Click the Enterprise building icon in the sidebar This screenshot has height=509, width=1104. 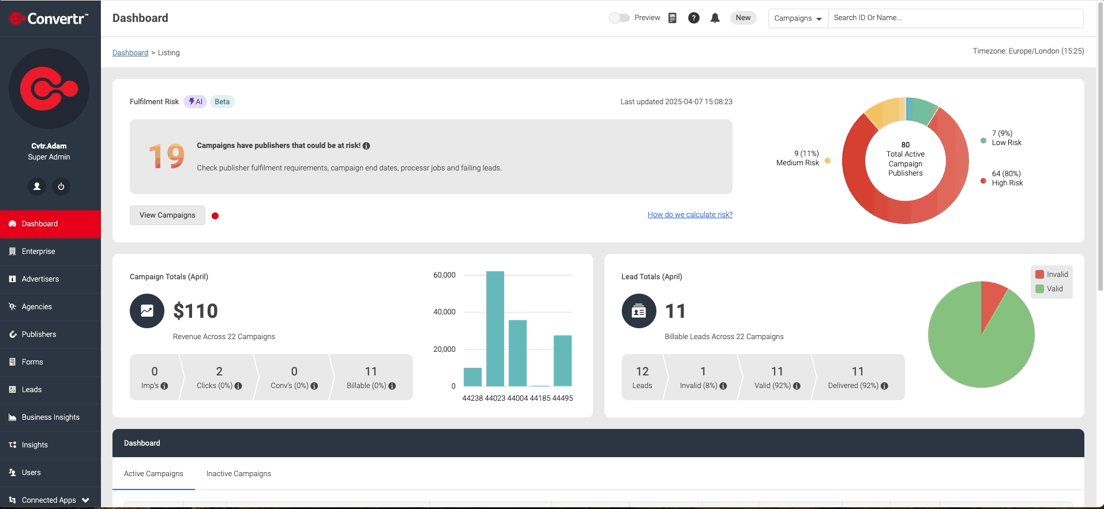point(12,251)
